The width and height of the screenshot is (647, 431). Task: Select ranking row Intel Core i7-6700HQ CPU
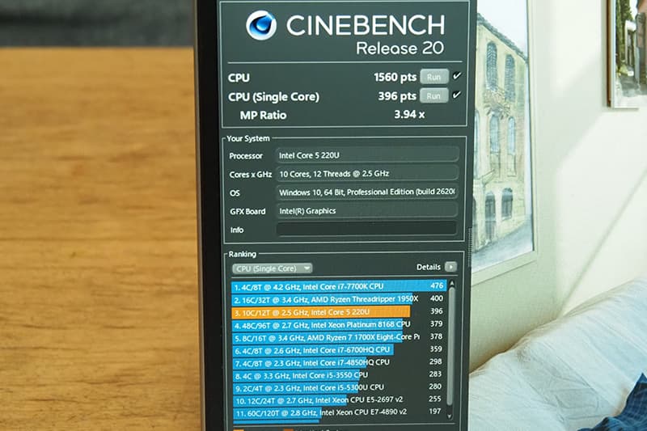(338, 350)
